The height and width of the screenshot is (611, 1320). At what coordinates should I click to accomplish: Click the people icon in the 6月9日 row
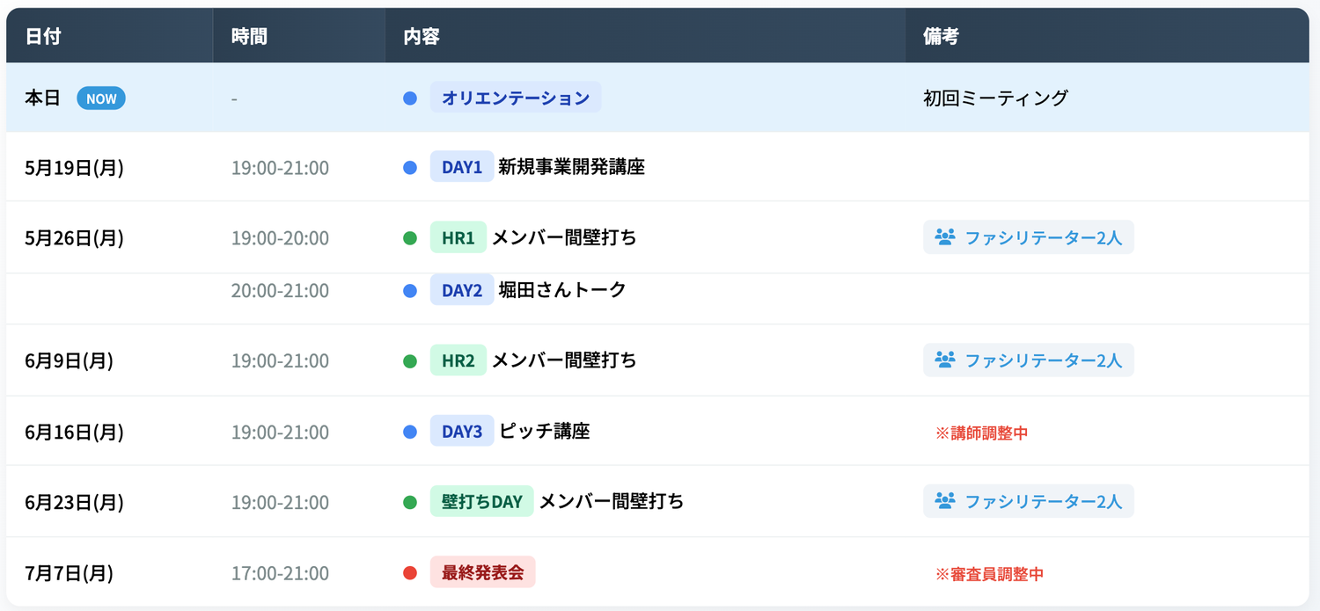[x=945, y=360]
